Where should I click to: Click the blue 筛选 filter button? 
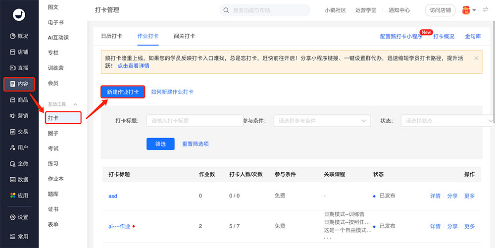pos(160,144)
